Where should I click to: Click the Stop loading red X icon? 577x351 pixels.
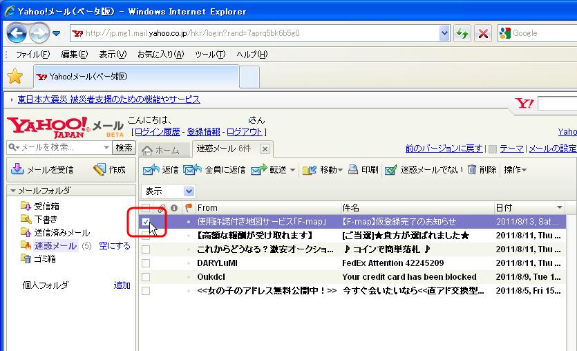pyautogui.click(x=483, y=33)
